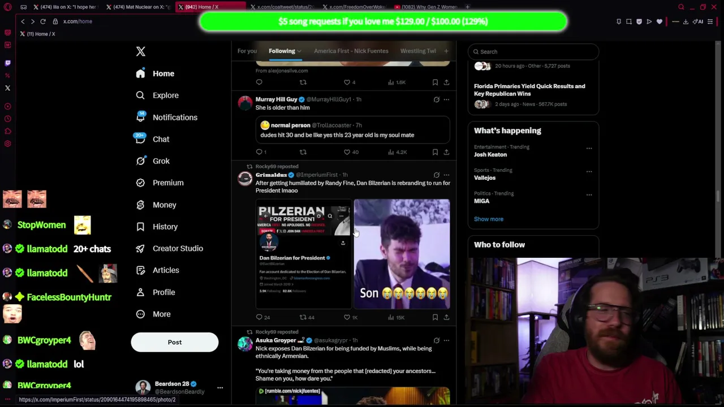The image size is (724, 407).
Task: Click the Post button
Action: click(175, 342)
